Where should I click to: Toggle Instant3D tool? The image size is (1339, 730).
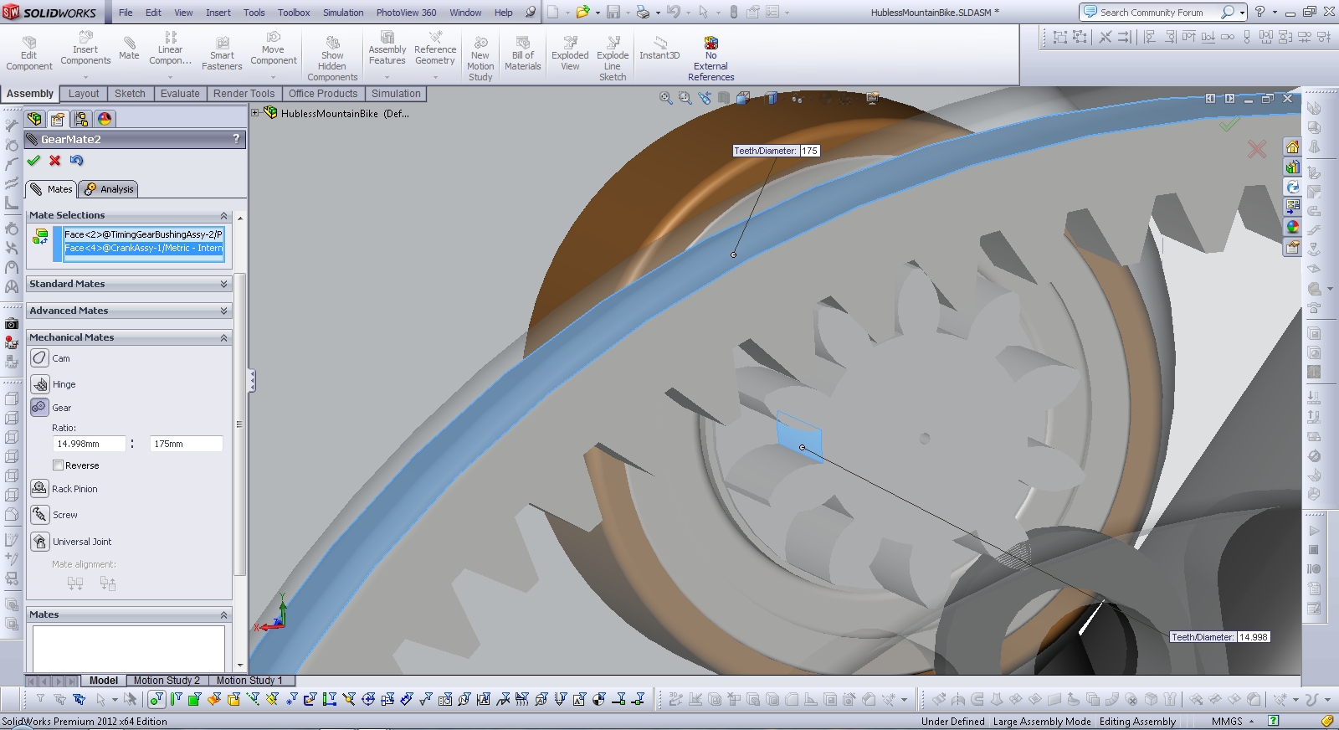coord(659,48)
